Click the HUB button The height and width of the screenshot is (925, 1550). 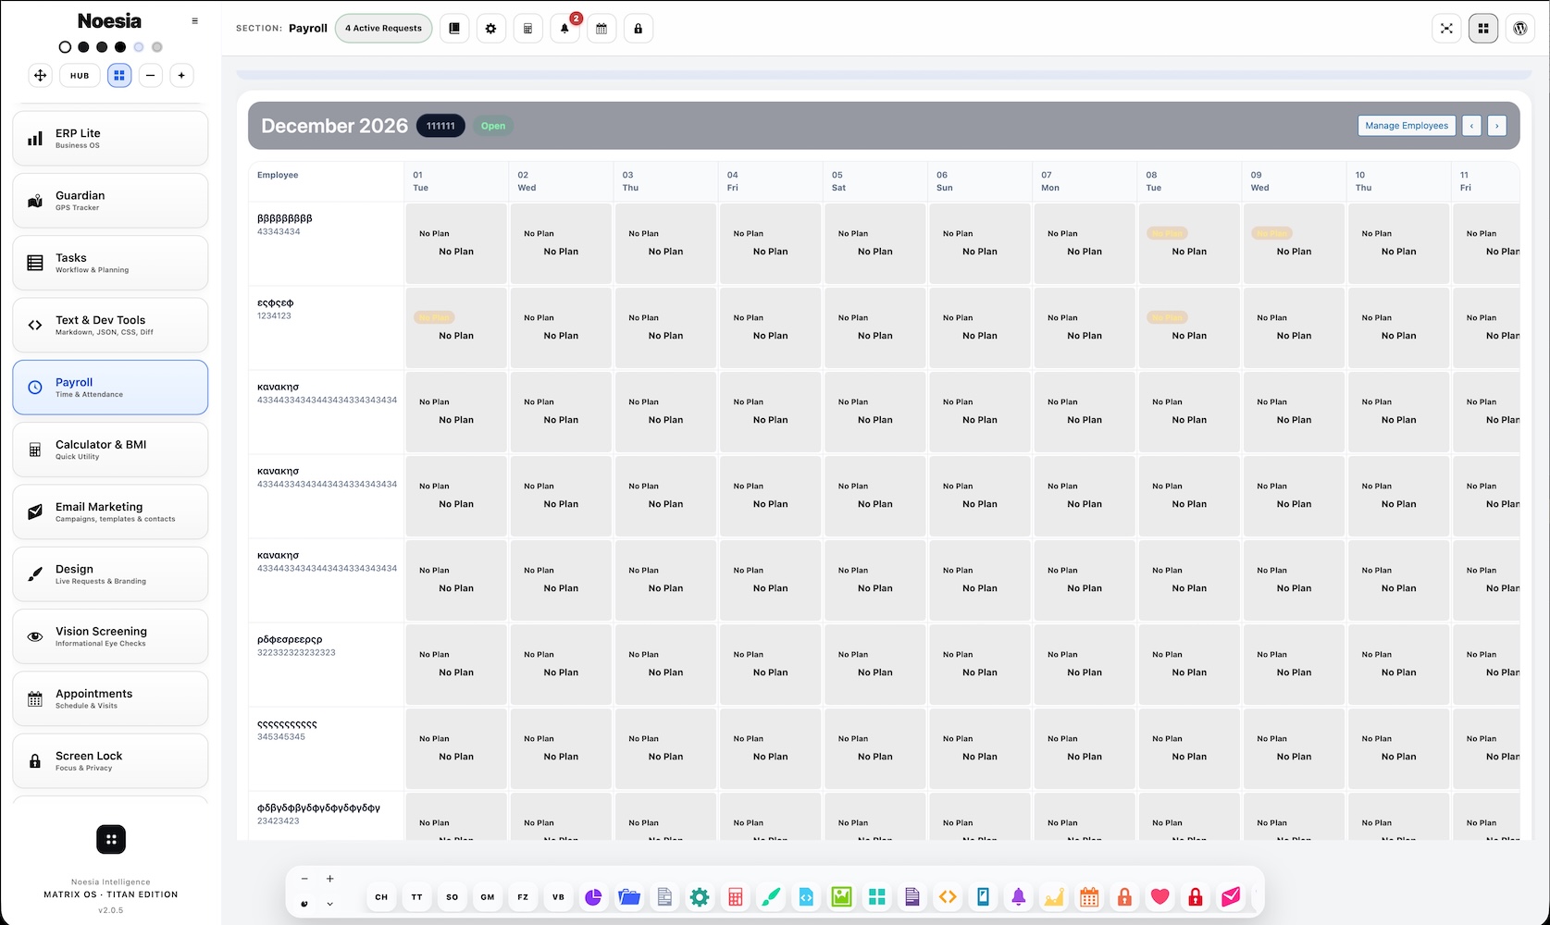(x=80, y=76)
